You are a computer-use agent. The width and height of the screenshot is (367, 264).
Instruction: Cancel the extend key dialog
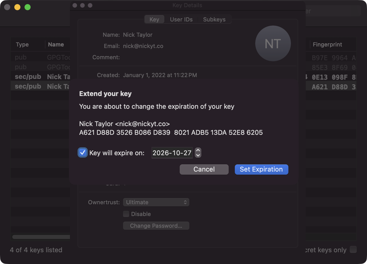pos(204,170)
